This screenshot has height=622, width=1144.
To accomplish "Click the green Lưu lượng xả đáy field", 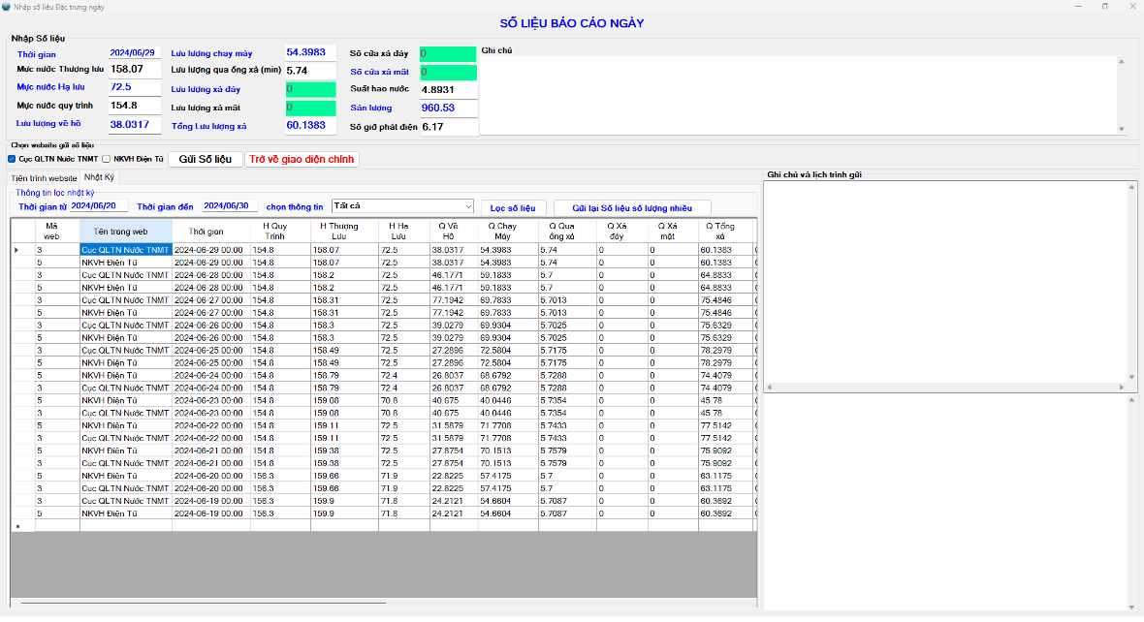I will (310, 89).
